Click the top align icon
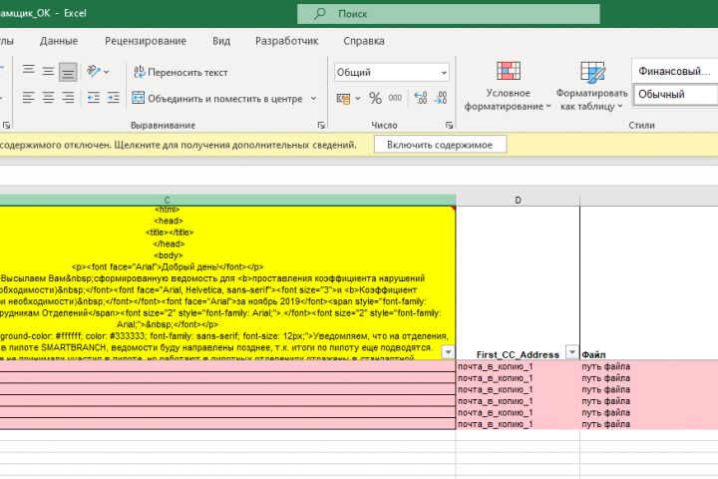The height and width of the screenshot is (479, 718). (28, 72)
